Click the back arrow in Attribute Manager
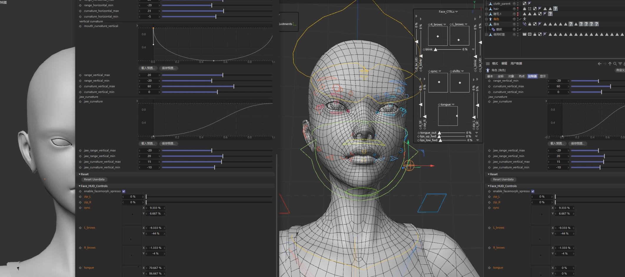 (x=599, y=64)
